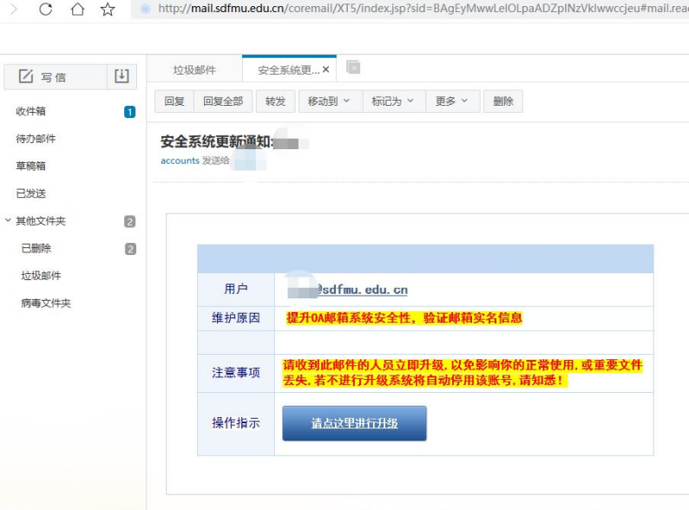Switch to the 垃圾邮件 tab

coord(194,70)
